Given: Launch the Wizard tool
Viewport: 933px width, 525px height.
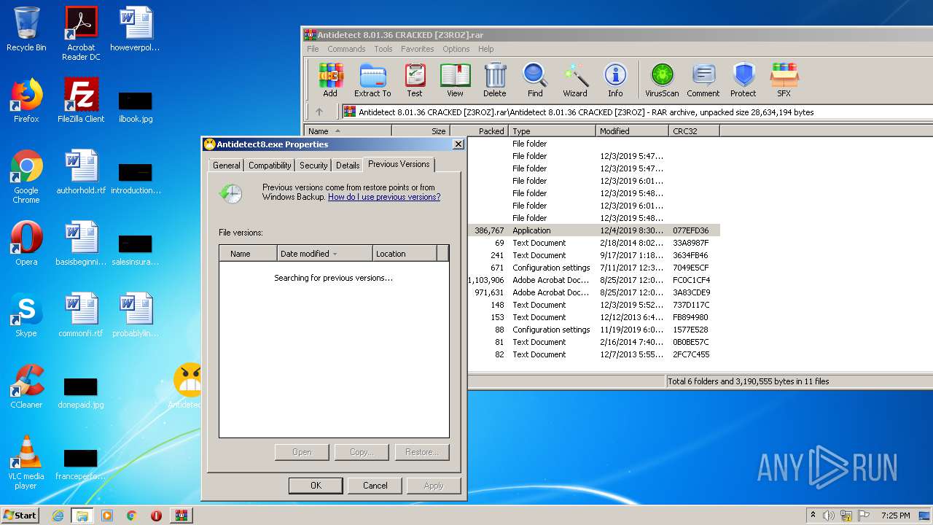Looking at the screenshot, I should point(575,79).
